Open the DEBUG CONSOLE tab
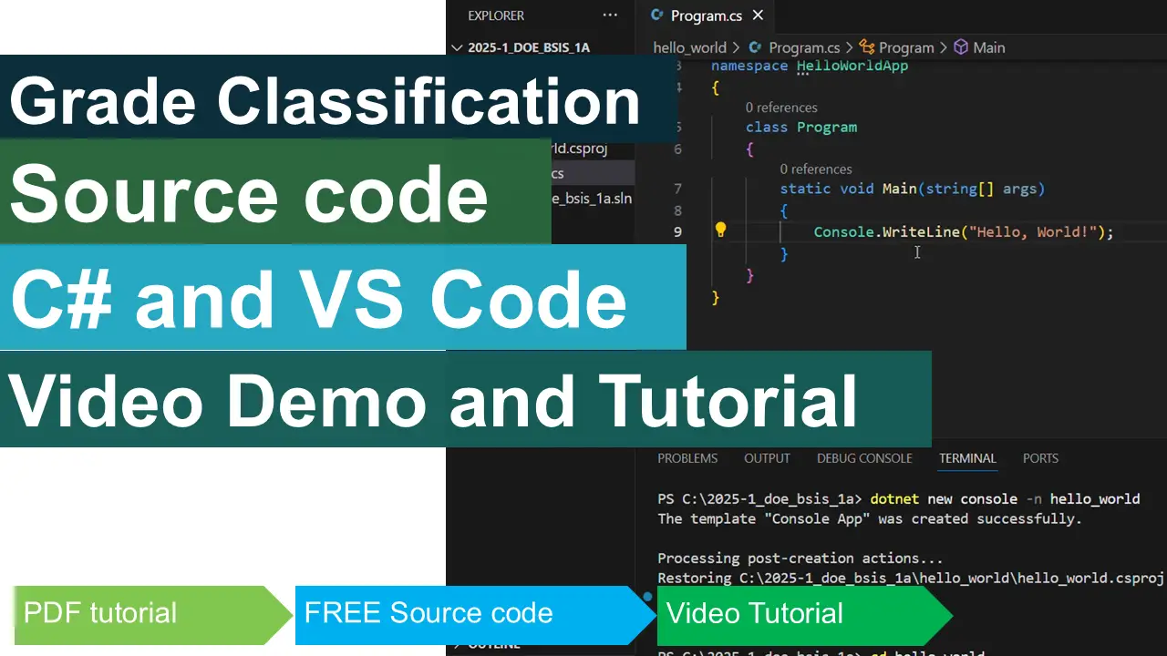 864,458
